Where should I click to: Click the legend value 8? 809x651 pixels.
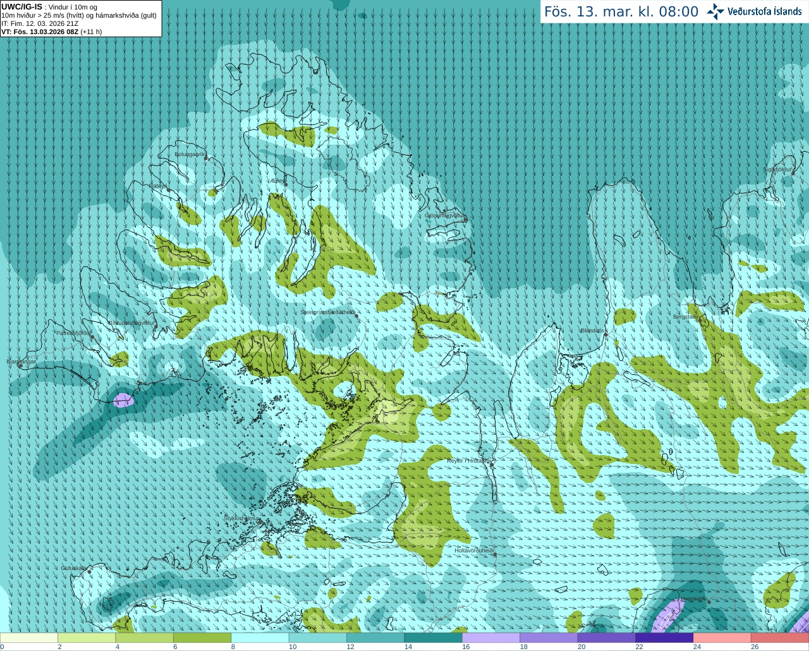[233, 647]
